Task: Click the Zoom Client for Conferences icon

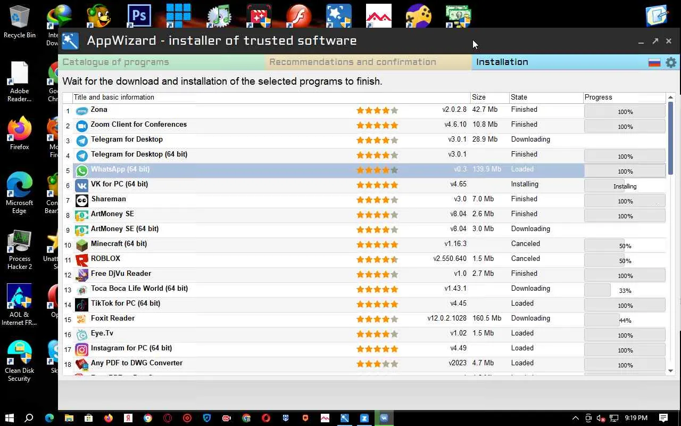Action: click(x=81, y=126)
